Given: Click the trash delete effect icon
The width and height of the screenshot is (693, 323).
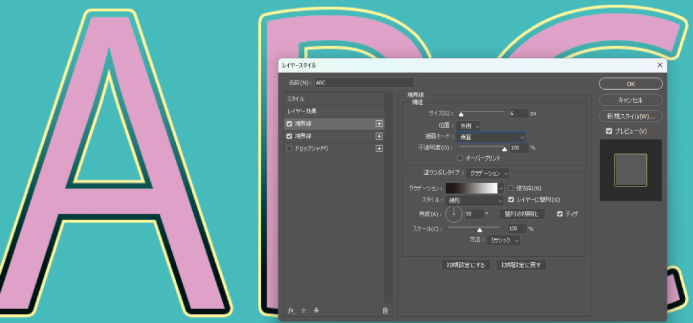Looking at the screenshot, I should [x=385, y=310].
